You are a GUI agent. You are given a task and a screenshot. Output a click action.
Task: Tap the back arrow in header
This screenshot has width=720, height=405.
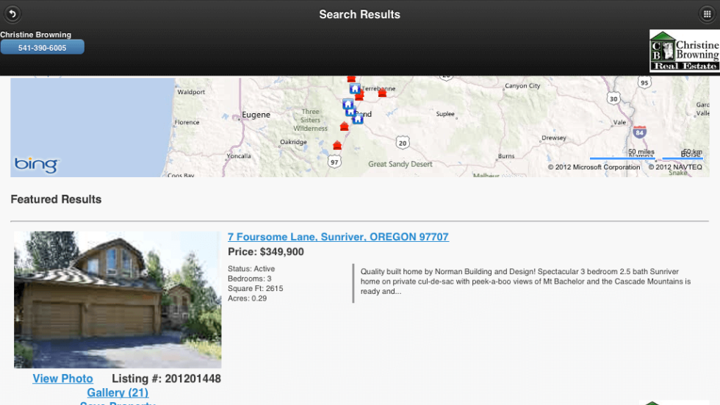click(12, 14)
